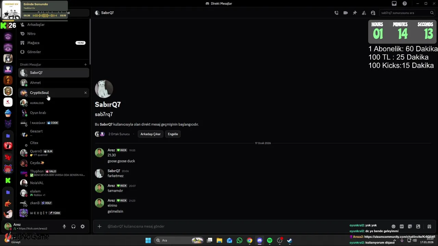Viewport: 438px width, 246px height.
Task: Open SabırQ7's large profile avatar
Action: (x=104, y=89)
